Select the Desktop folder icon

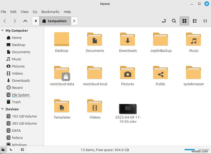62,39
